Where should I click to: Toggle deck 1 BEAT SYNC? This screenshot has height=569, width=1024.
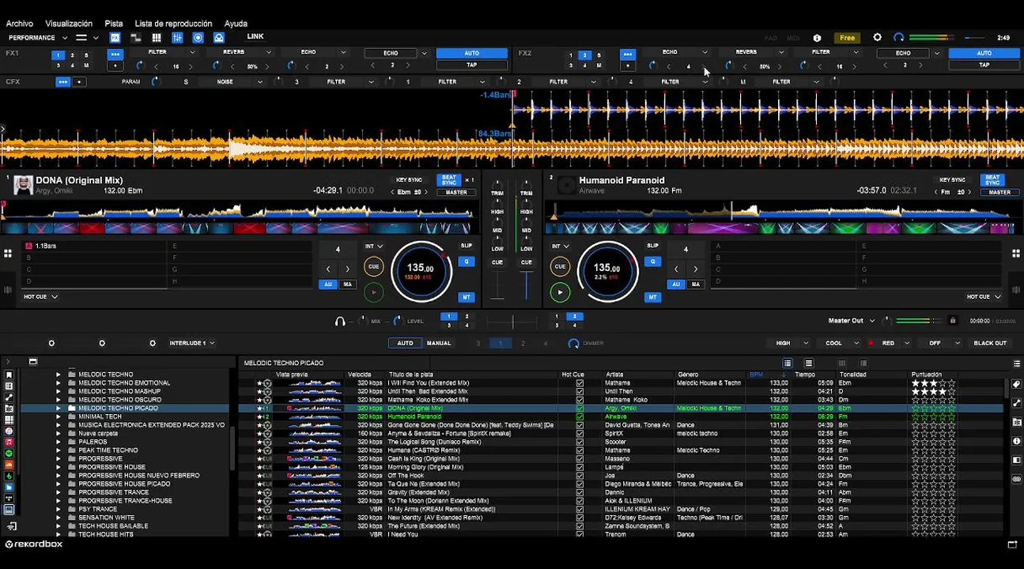(x=449, y=179)
